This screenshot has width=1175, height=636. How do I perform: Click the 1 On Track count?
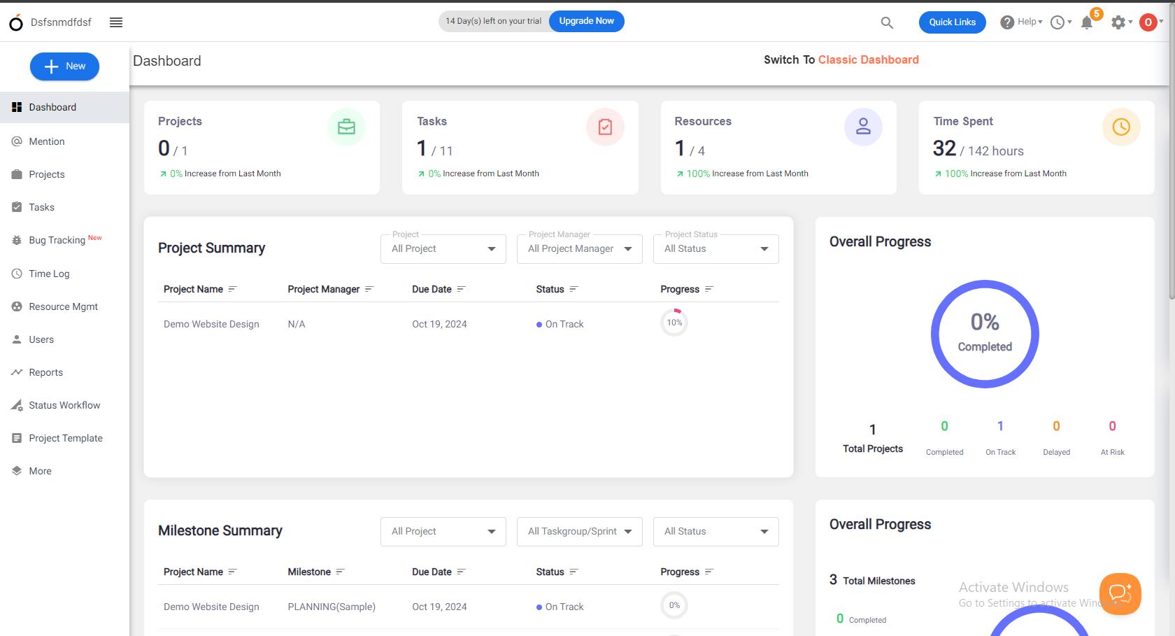point(1000,426)
